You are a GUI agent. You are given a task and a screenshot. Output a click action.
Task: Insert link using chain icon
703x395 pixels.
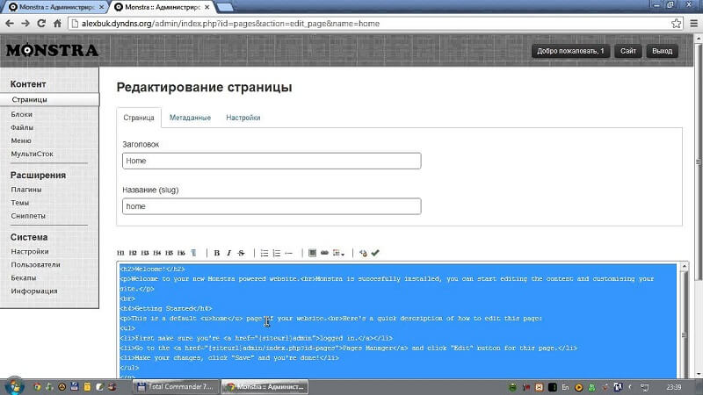[324, 253]
